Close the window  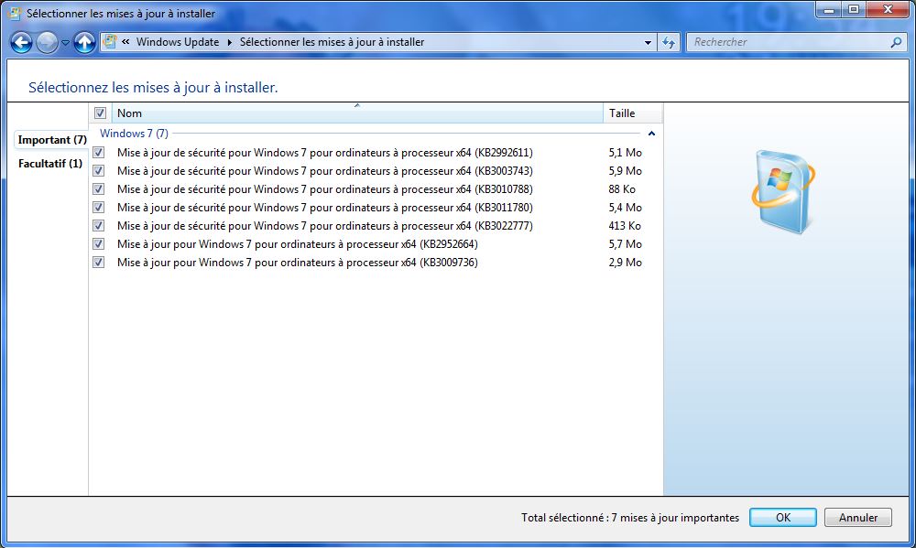click(888, 9)
